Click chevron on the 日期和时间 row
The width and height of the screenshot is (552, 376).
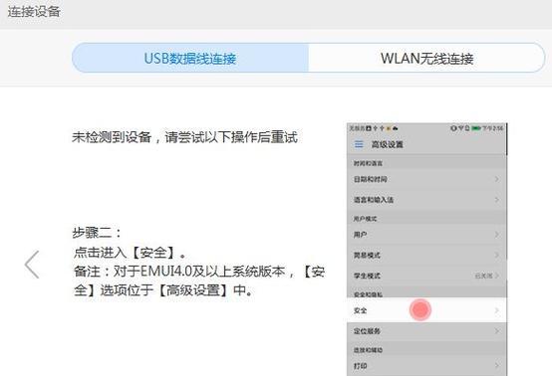[x=497, y=179]
